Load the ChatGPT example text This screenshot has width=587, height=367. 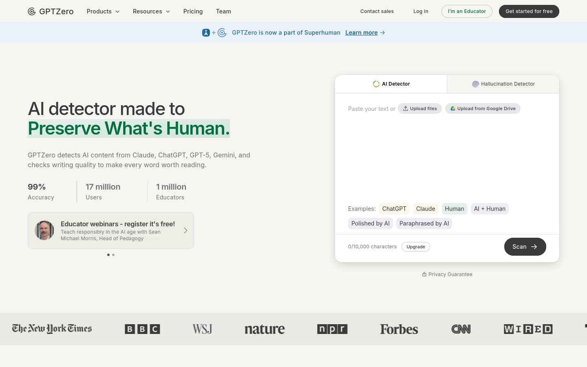point(394,209)
